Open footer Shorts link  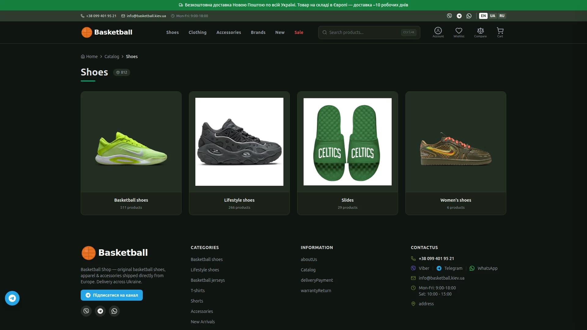click(197, 301)
